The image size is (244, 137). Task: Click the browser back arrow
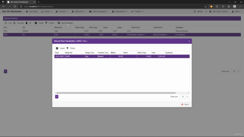click(3, 6)
